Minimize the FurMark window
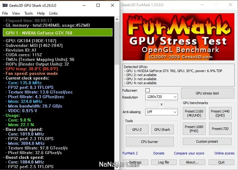238x170 pixels. pos(202,5)
